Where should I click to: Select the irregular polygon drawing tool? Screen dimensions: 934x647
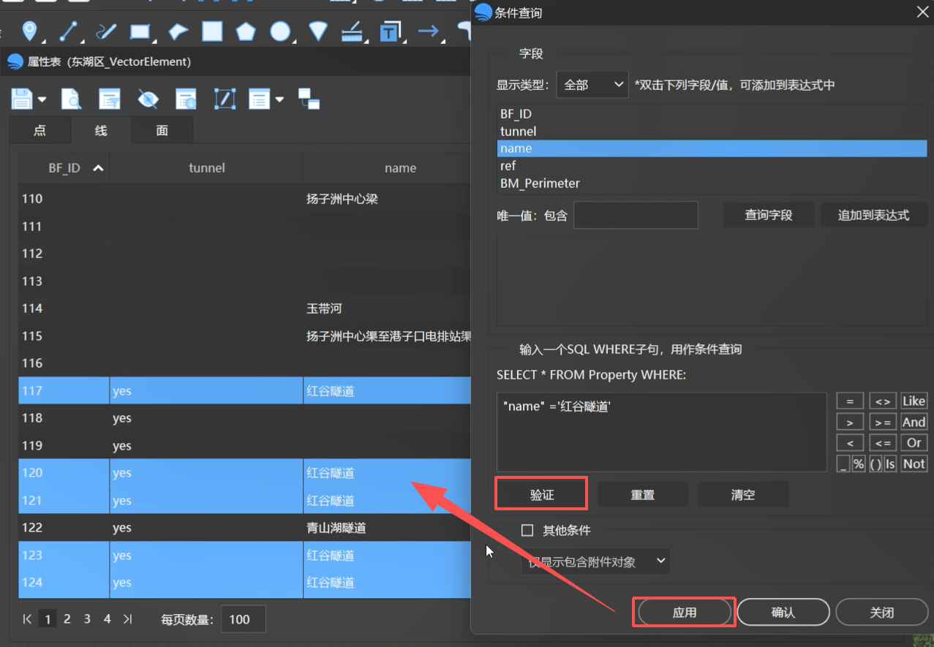178,31
